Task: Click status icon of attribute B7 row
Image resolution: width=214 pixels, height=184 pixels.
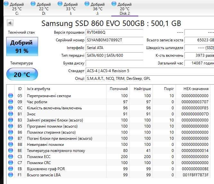Action: [x=11, y=138]
